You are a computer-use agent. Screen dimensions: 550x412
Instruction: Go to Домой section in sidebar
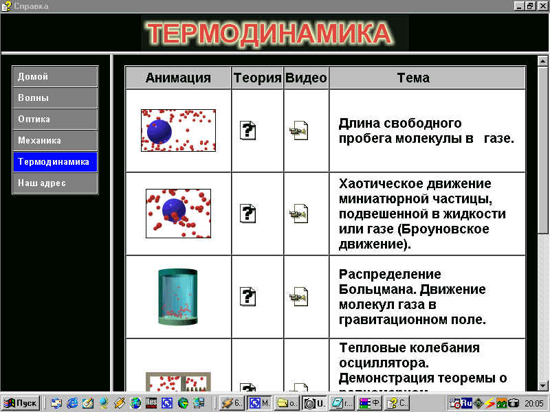(x=55, y=76)
